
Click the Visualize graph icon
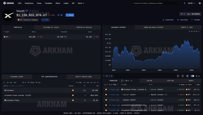tap(192, 20)
